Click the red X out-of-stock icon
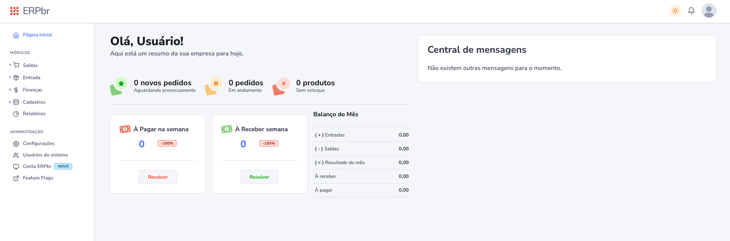This screenshot has height=241, width=730. tap(284, 83)
